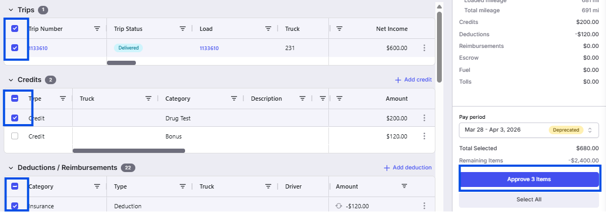Sort by the Trip Status header
The height and width of the screenshot is (212, 606).
coord(128,29)
